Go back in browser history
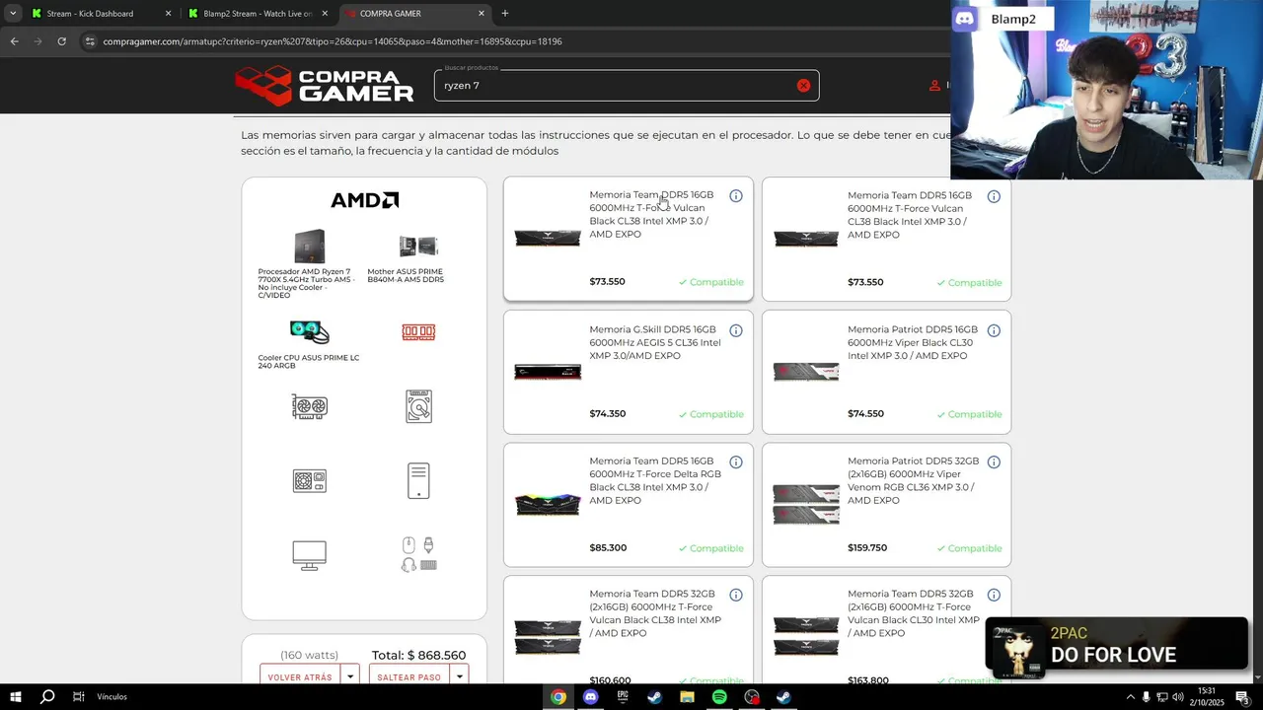 (14, 41)
